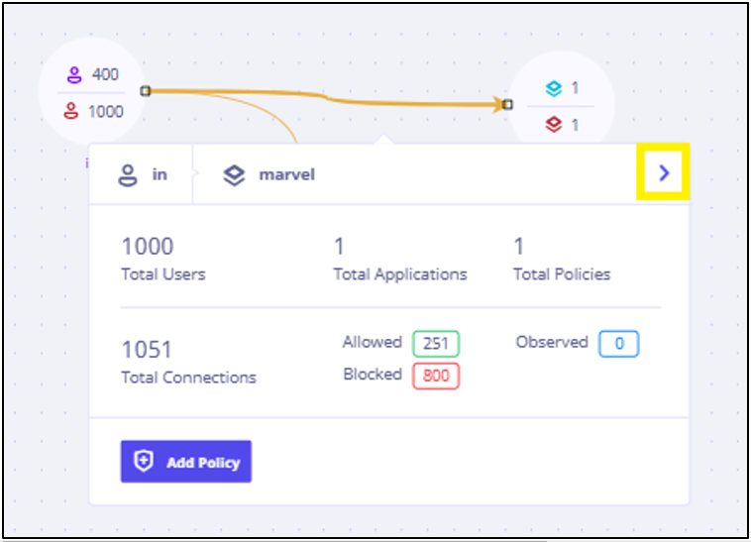The width and height of the screenshot is (751, 542).
Task: Open the Blocked 800 connections badge
Action: pos(436,376)
